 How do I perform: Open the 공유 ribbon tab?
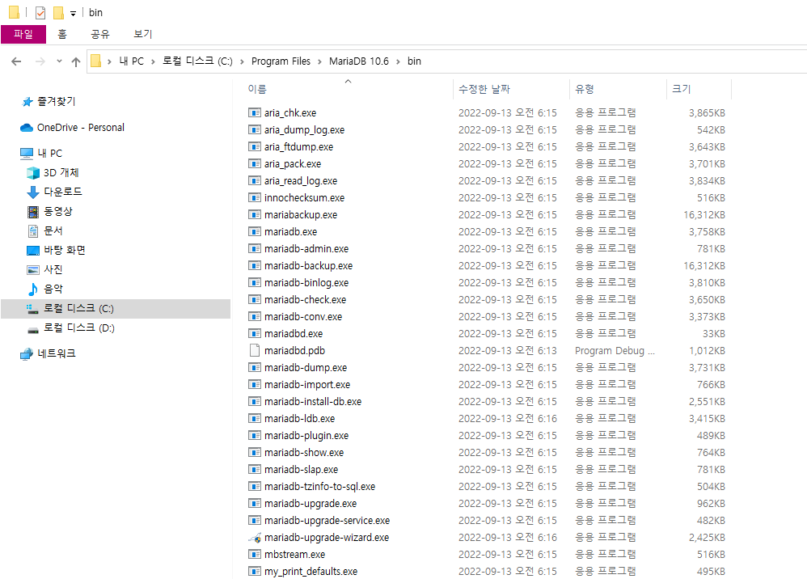pyautogui.click(x=100, y=34)
